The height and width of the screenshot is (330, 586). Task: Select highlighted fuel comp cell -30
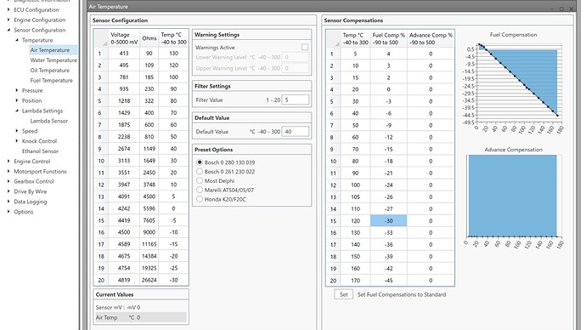tap(389, 221)
